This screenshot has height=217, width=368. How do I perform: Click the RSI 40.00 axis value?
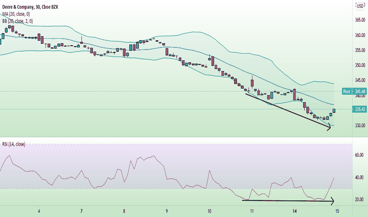pyautogui.click(x=359, y=178)
